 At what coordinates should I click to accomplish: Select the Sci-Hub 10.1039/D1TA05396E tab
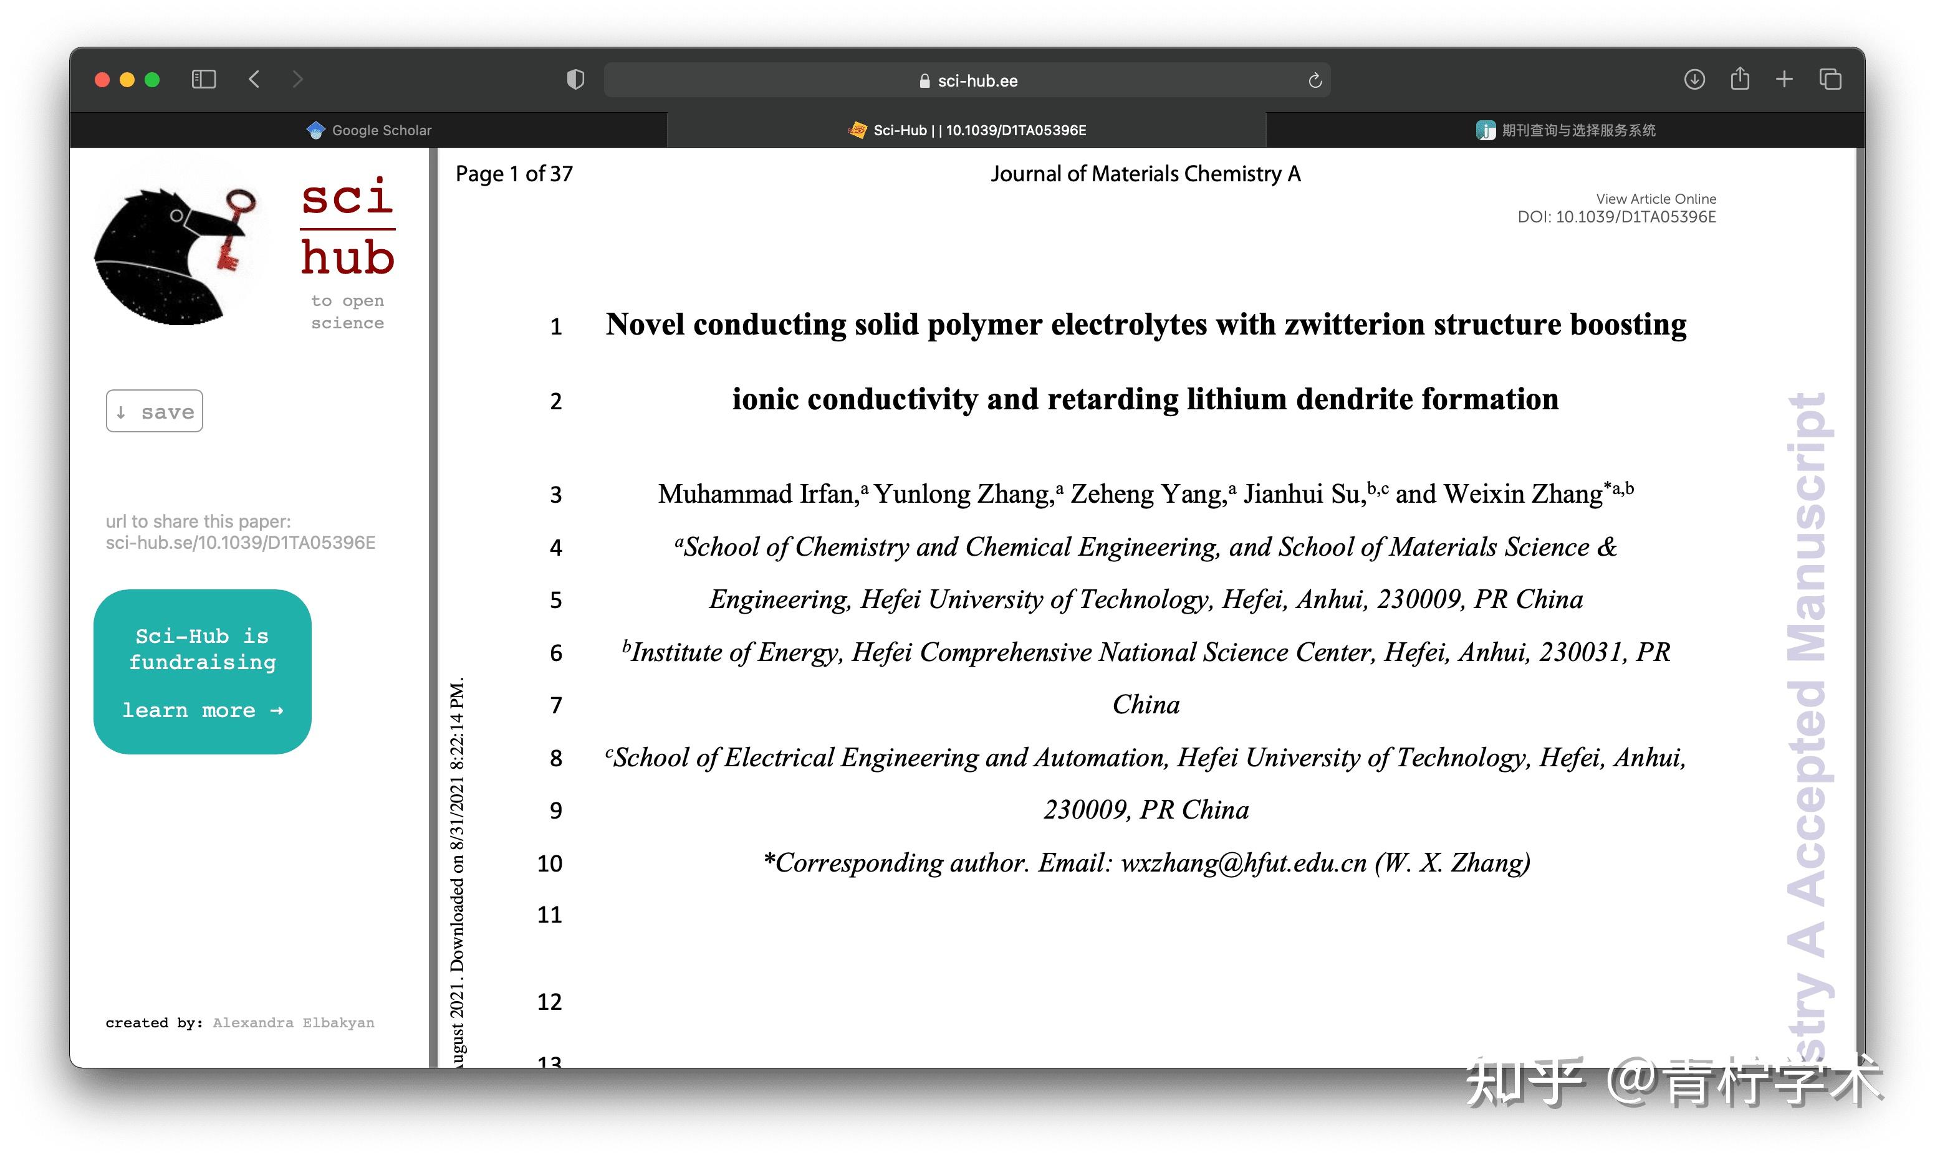[x=967, y=130]
